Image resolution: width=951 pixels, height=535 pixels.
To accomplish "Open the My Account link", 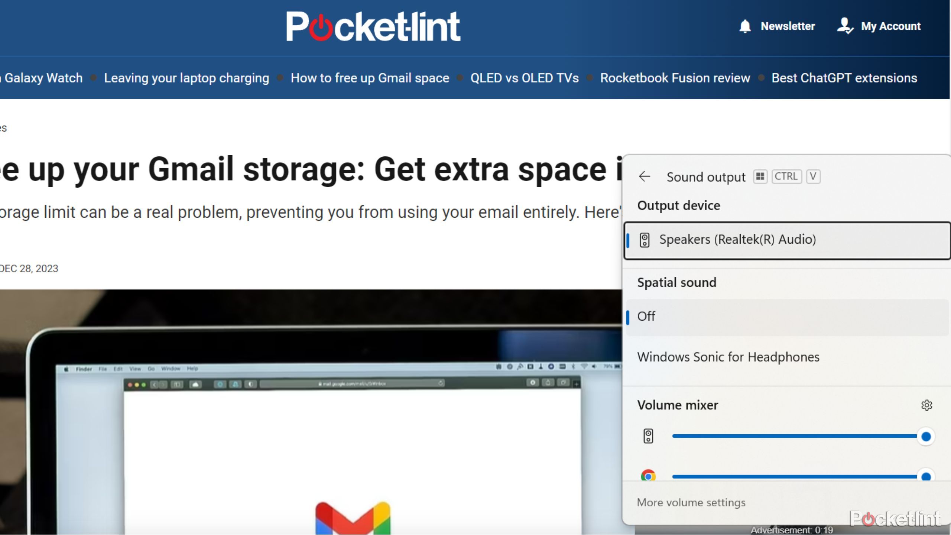I will point(891,26).
